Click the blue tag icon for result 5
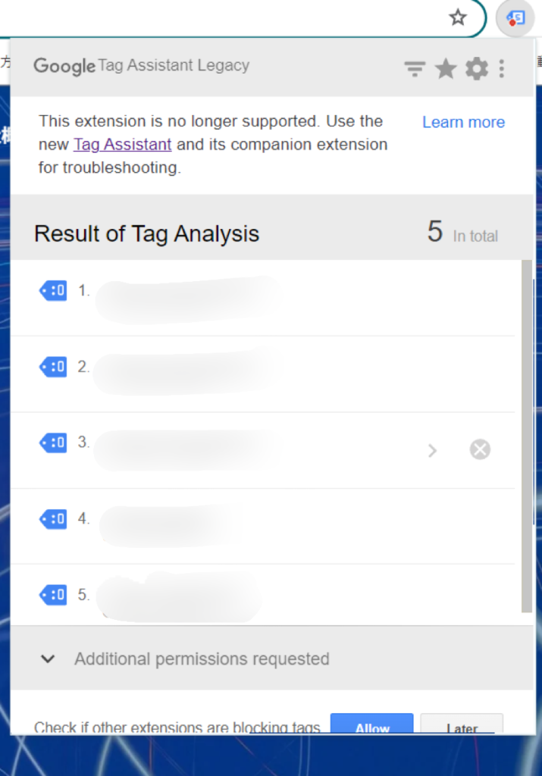This screenshot has height=776, width=542. (53, 595)
